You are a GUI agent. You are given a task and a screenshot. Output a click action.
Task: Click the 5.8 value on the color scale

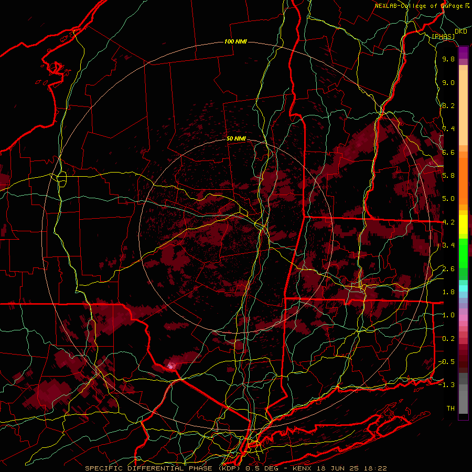[448, 176]
